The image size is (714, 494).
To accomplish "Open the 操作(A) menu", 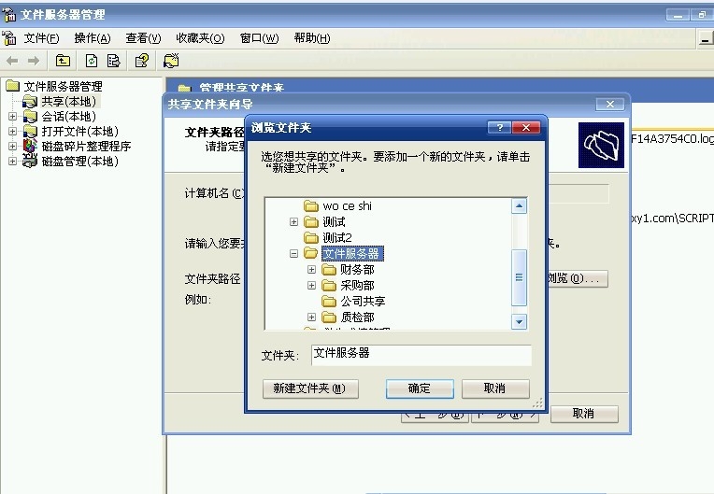I will coord(92,38).
